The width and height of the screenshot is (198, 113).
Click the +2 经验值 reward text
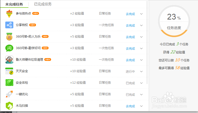77,14
